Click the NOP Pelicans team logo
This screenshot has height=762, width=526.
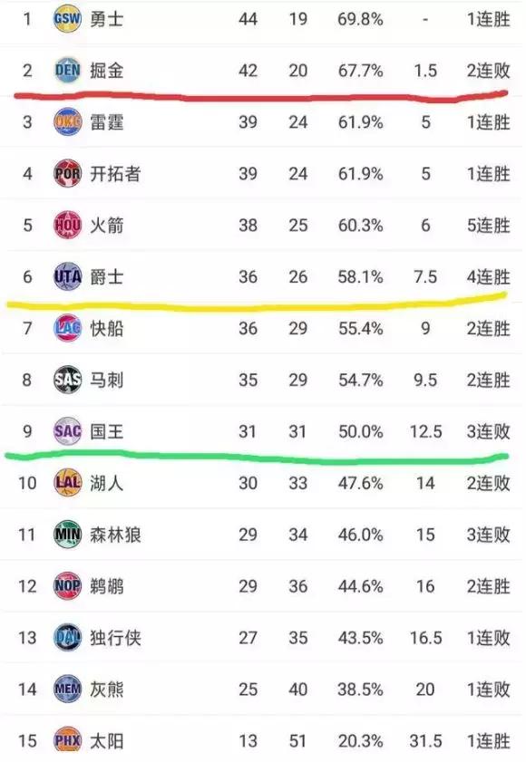point(67,586)
